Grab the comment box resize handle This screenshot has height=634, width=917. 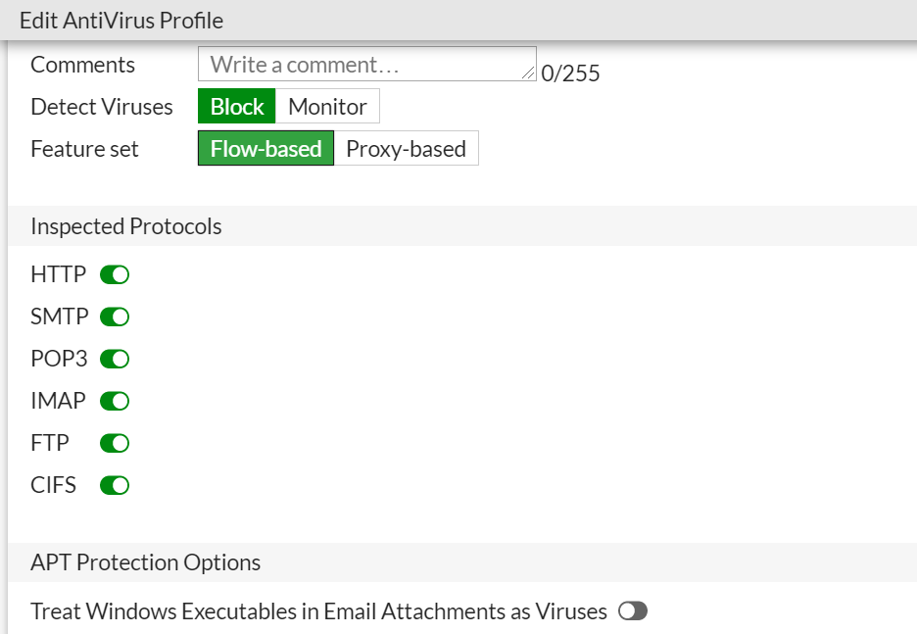point(529,73)
